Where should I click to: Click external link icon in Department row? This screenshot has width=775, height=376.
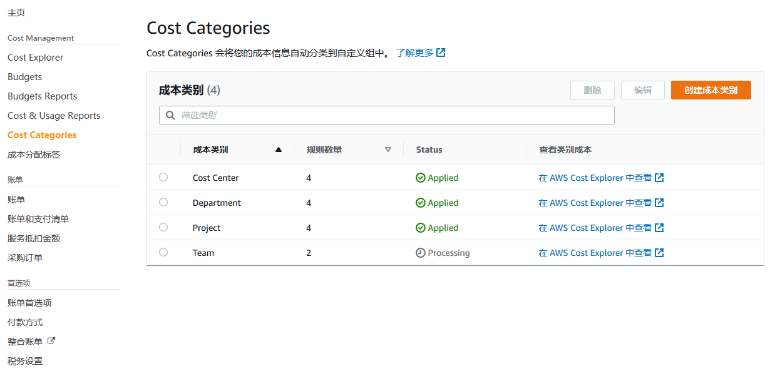coord(659,203)
